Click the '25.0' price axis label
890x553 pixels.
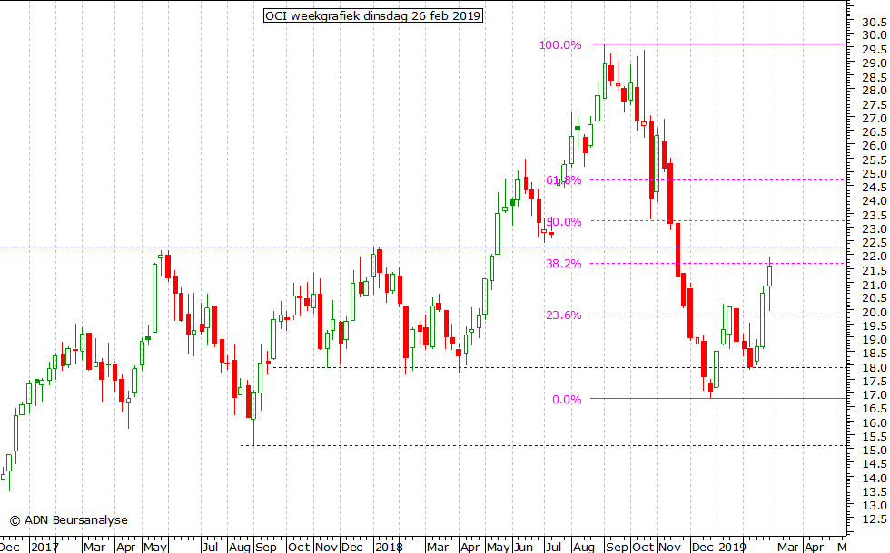pos(874,174)
